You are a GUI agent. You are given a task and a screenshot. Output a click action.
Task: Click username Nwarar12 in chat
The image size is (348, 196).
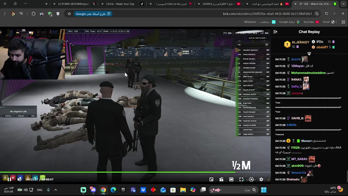tap(298, 173)
